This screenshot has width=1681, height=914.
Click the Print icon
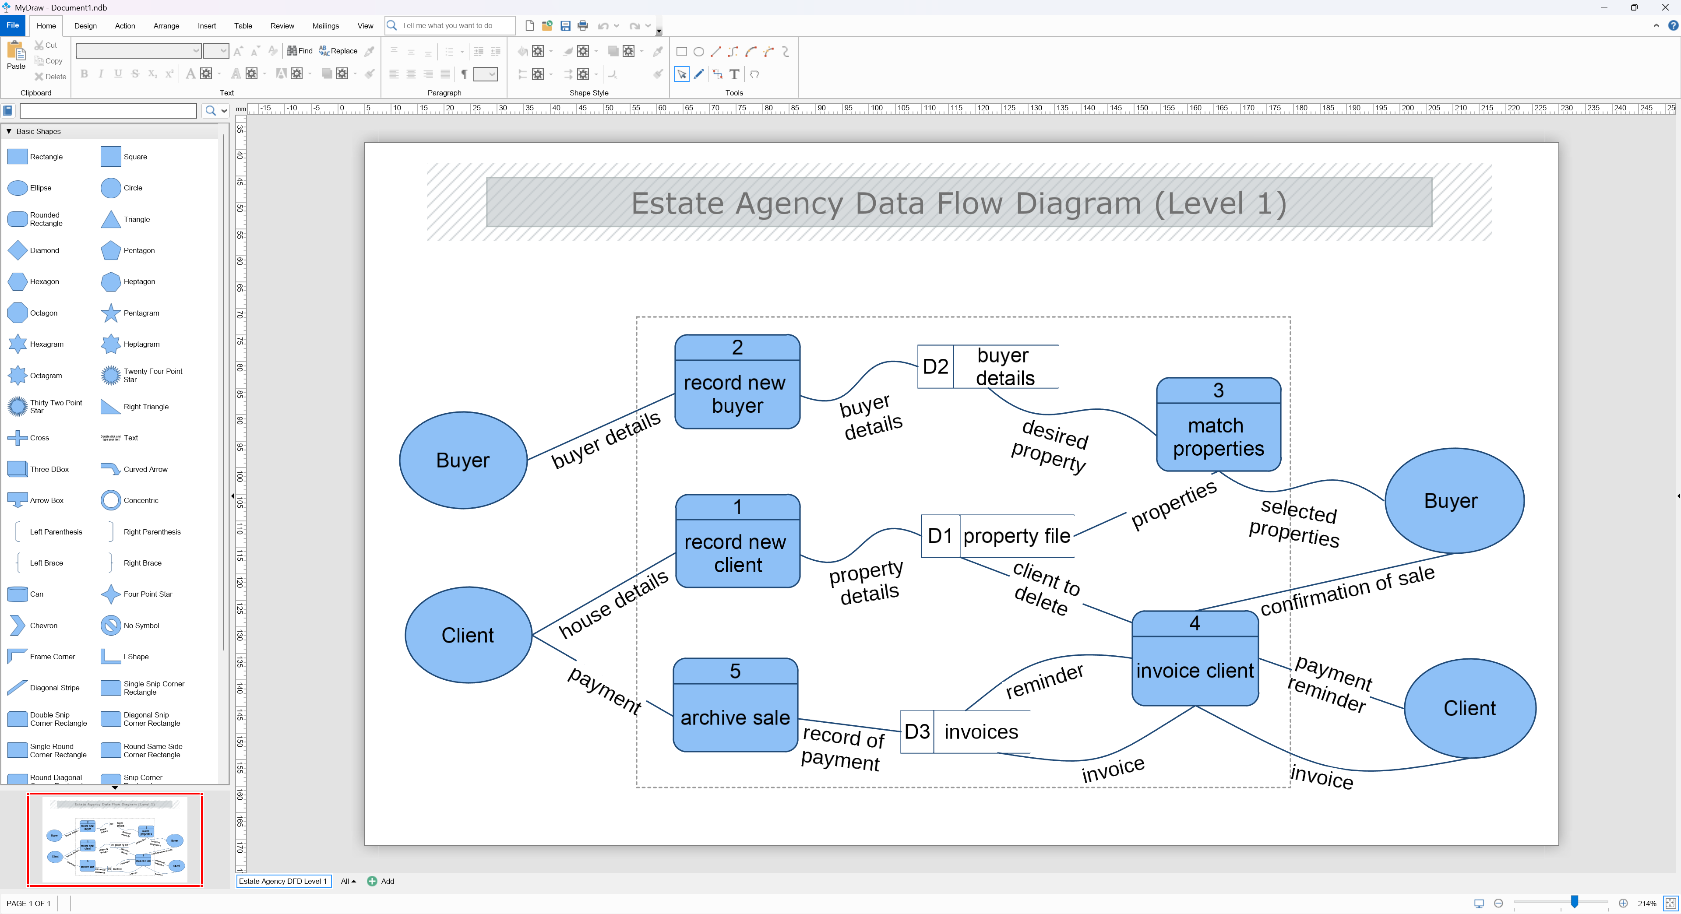tap(583, 26)
